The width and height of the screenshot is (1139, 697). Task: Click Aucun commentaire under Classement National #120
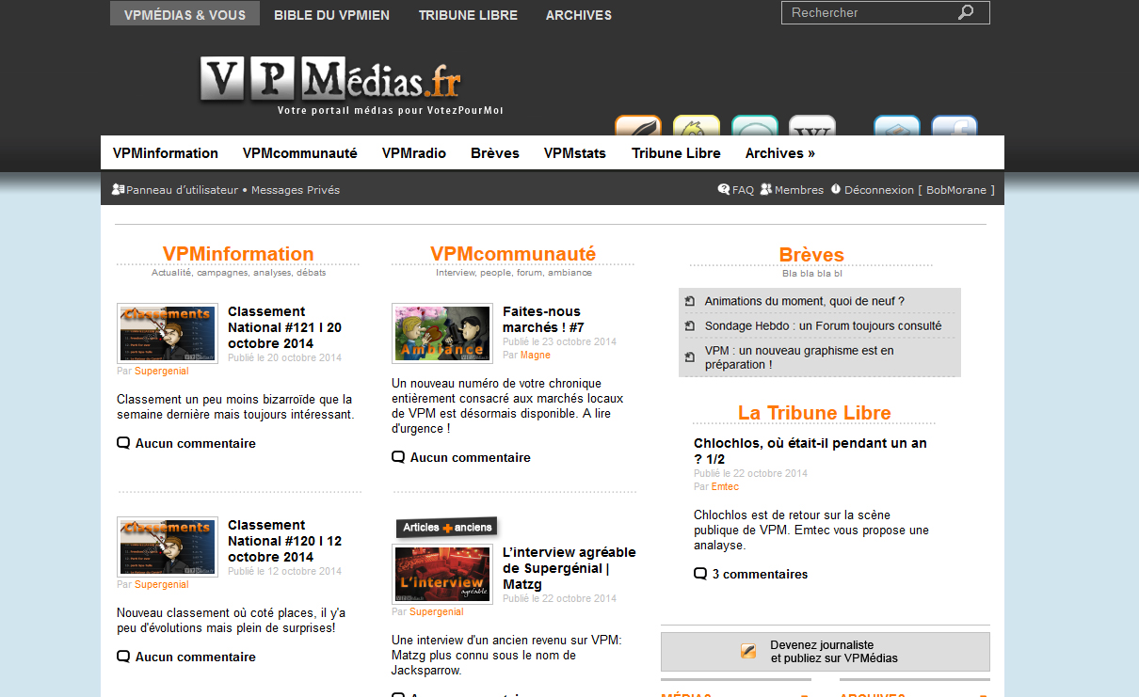(196, 657)
